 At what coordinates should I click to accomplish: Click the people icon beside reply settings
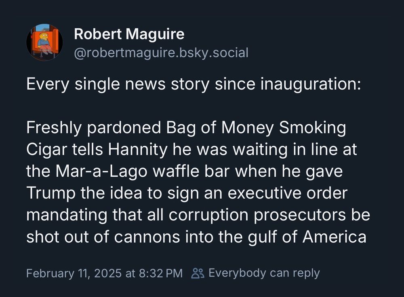pos(198,273)
